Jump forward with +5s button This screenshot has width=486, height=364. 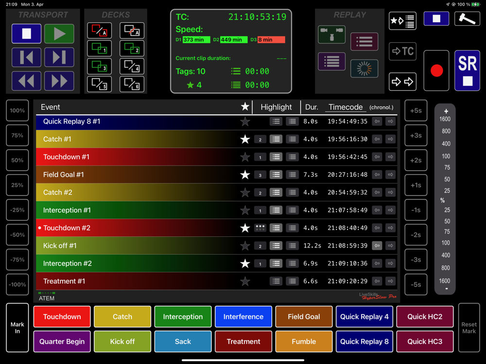416,111
